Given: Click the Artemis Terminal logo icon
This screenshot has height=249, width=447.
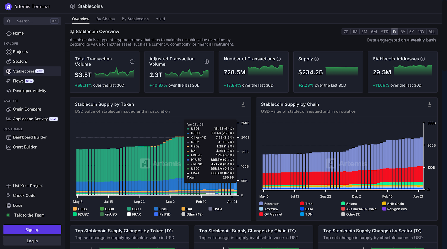Looking at the screenshot, I should 8,7.
